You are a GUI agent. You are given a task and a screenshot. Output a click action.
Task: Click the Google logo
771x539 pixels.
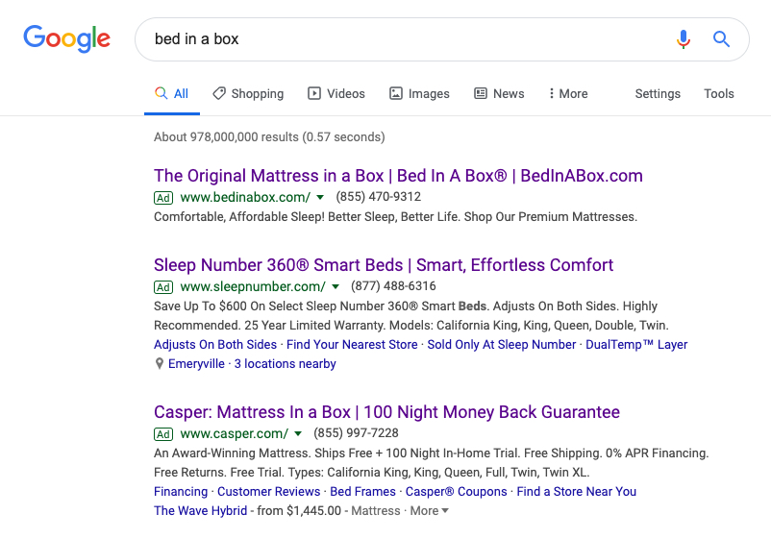click(66, 39)
